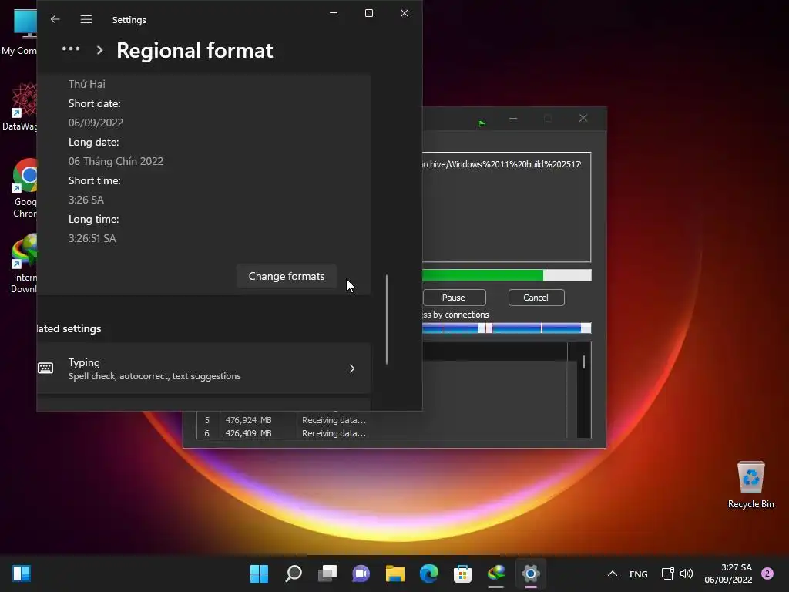The height and width of the screenshot is (592, 789).
Task: Open the Settings hamburger navigation menu
Action: tap(86, 19)
